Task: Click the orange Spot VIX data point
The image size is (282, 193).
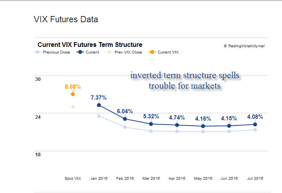Action: point(73,94)
